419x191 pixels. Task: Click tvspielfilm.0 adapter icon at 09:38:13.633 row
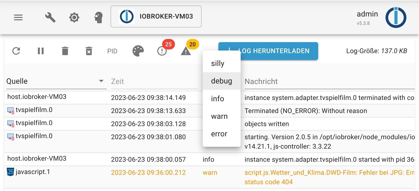[x=11, y=110]
